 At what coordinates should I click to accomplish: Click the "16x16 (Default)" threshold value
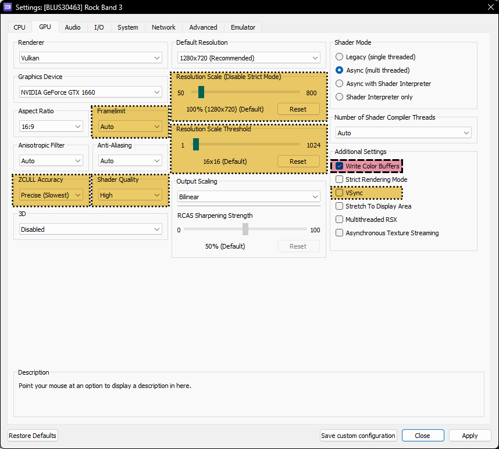pyautogui.click(x=225, y=161)
